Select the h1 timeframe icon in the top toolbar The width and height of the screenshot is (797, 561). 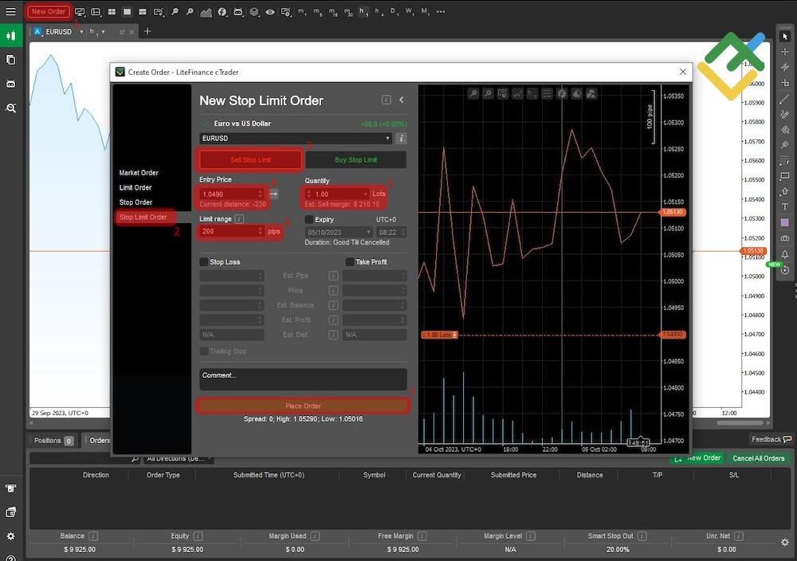362,12
